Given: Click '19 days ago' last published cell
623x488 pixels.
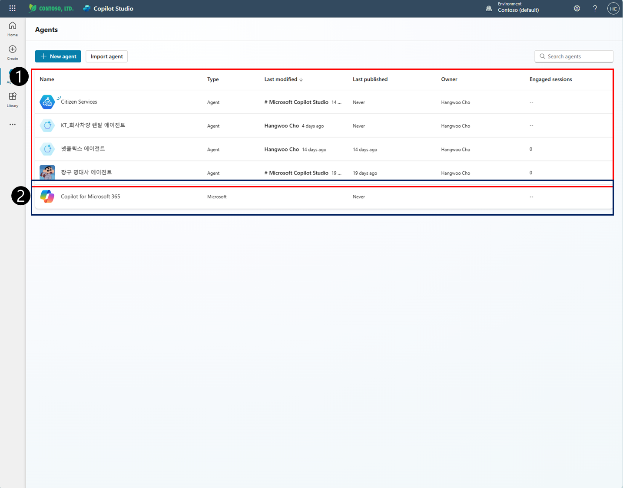Looking at the screenshot, I should pyautogui.click(x=365, y=173).
